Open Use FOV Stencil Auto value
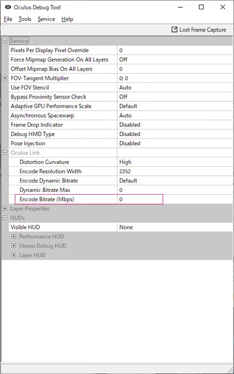 [175, 87]
